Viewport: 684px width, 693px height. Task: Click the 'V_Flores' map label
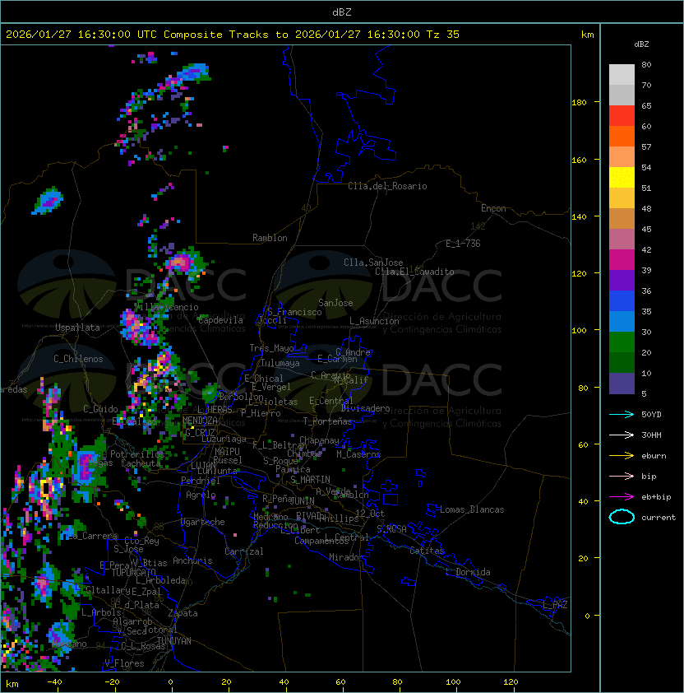124,663
